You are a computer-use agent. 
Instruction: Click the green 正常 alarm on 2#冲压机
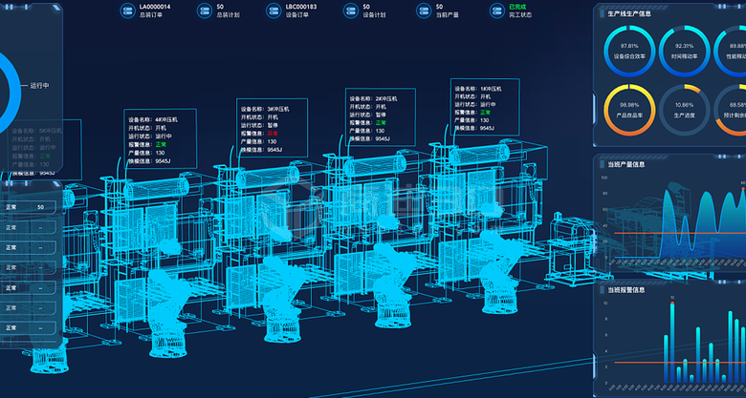pos(381,122)
